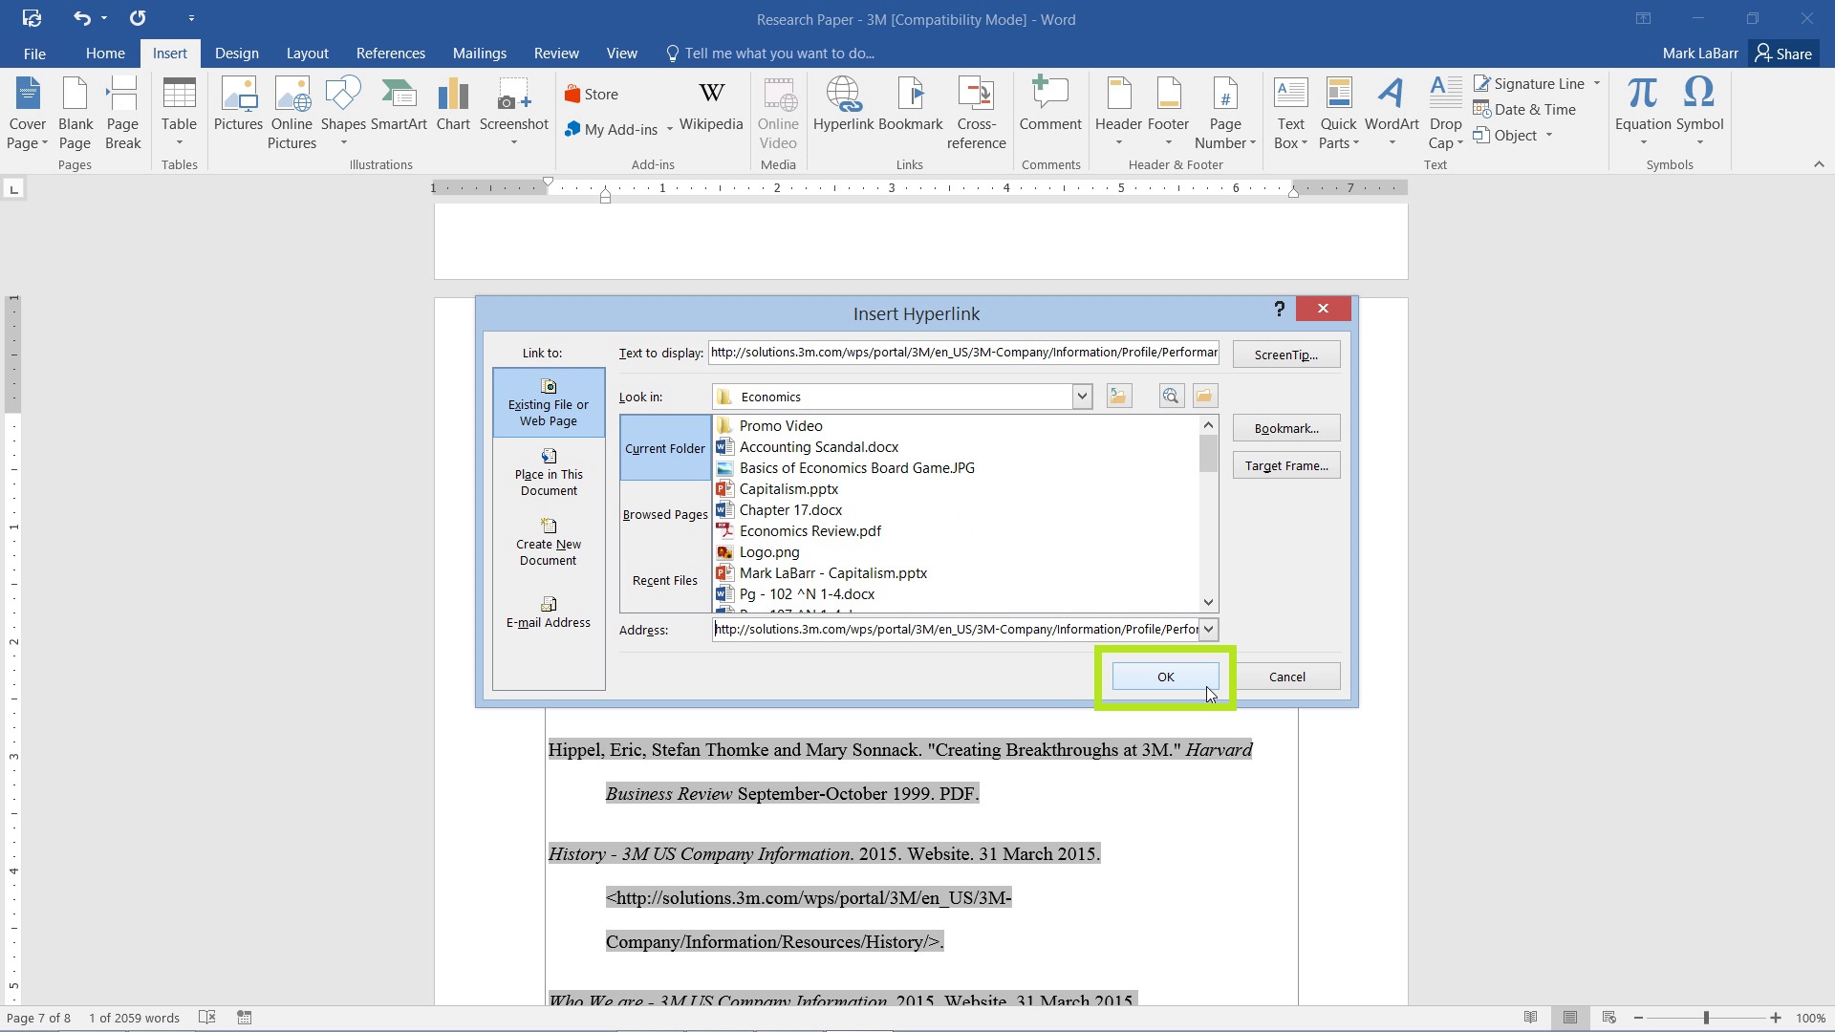The width and height of the screenshot is (1835, 1032).
Task: Click the Accounting Scandal.docx file
Action: (x=819, y=446)
